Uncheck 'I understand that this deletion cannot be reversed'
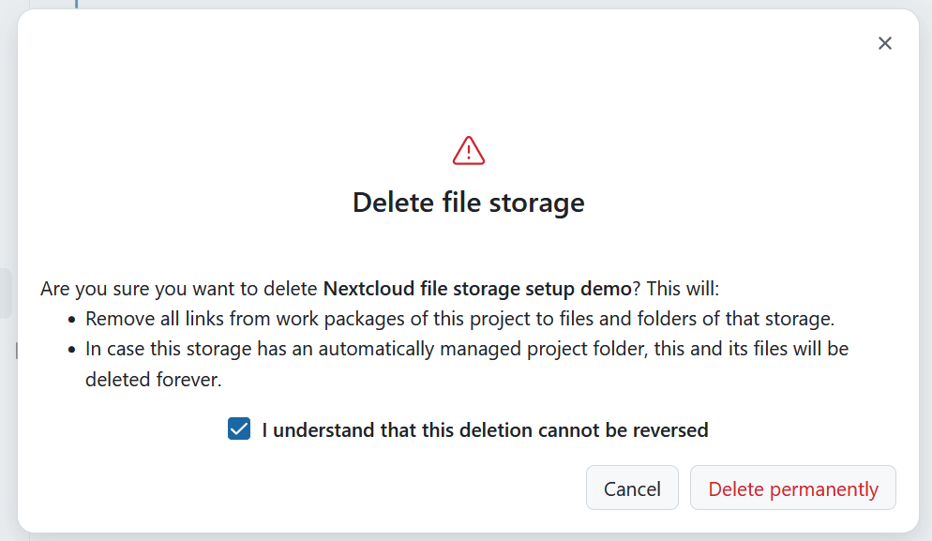 [238, 428]
